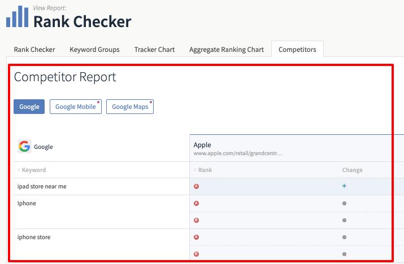Click the plus change icon for ipad store near me
404x264 pixels.
[344, 186]
